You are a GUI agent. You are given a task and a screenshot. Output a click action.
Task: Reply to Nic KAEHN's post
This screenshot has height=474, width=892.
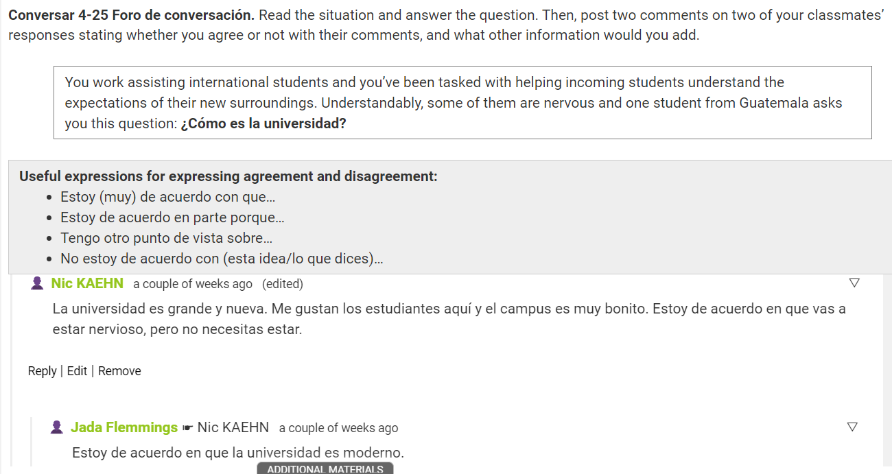tap(42, 371)
